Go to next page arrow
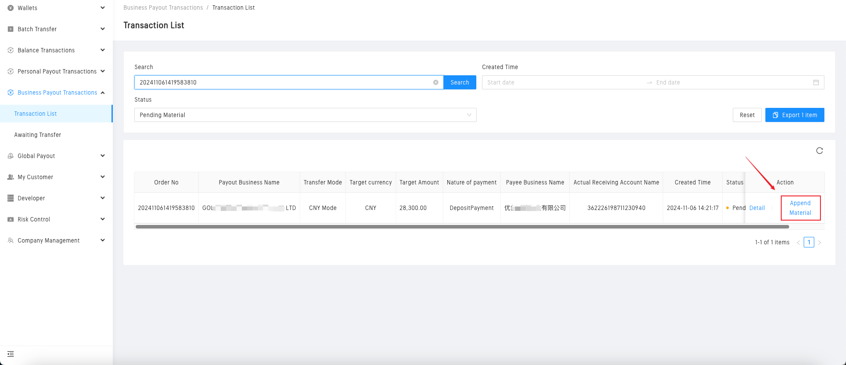846x365 pixels. 820,243
